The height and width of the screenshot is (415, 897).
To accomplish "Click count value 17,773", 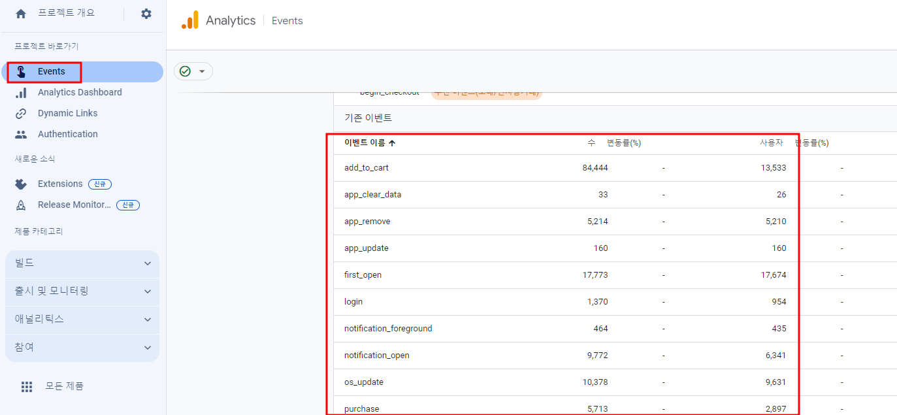I will point(595,275).
